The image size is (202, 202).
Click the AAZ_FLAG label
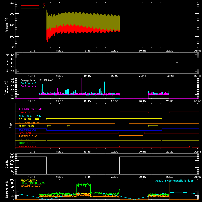coord(25,140)
